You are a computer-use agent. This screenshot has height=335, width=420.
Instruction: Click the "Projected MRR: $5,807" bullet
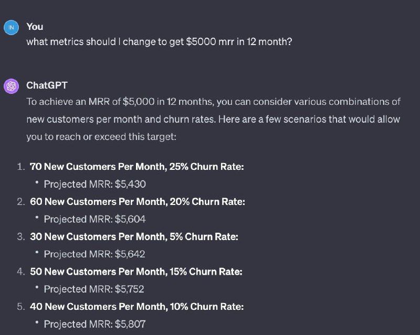tap(94, 324)
